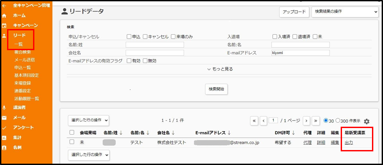The height and width of the screenshot is (165, 383).
Task: Click the 詳細 link in the result row
Action: click(321, 143)
